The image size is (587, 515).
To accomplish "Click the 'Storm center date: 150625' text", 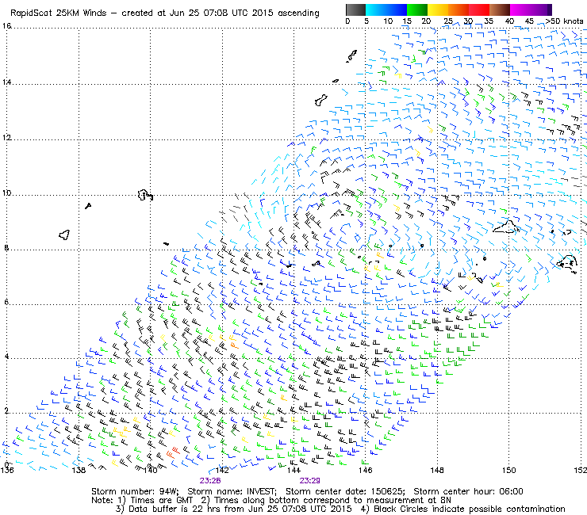I will tap(345, 491).
